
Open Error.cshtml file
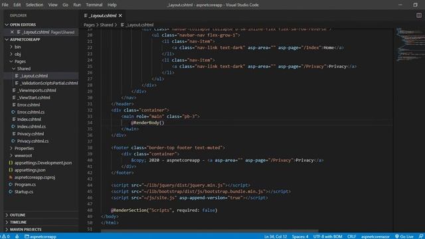coord(29,105)
